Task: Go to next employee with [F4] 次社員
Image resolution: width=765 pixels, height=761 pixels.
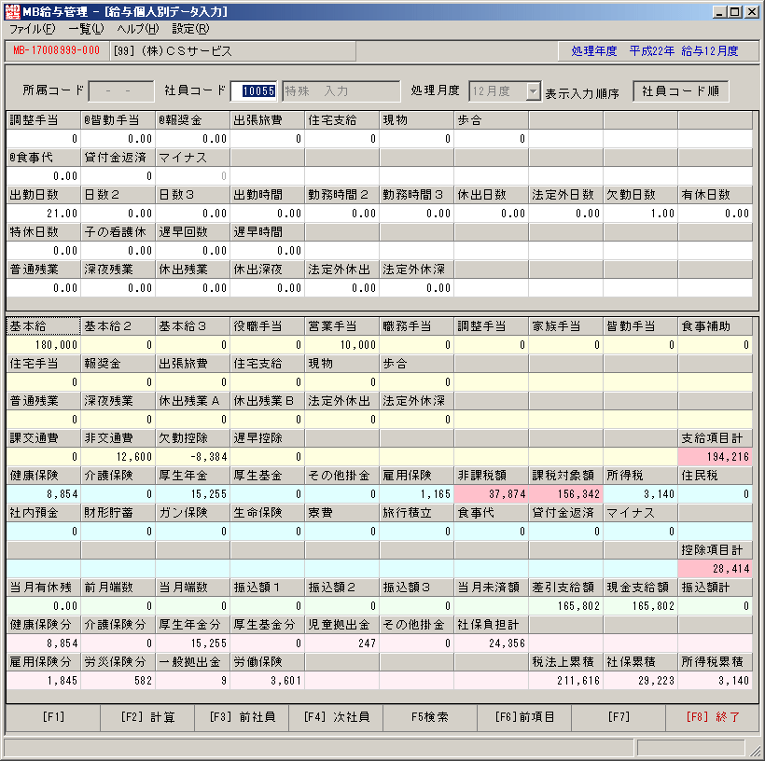Action: point(336,717)
